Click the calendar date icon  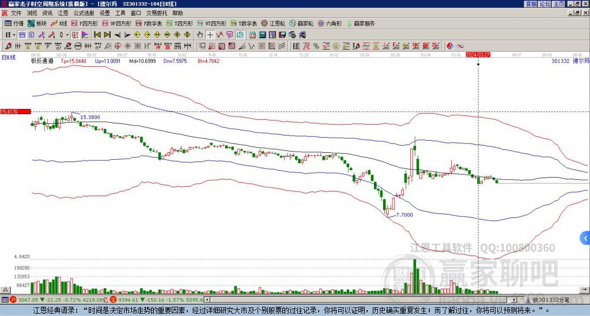[252, 35]
